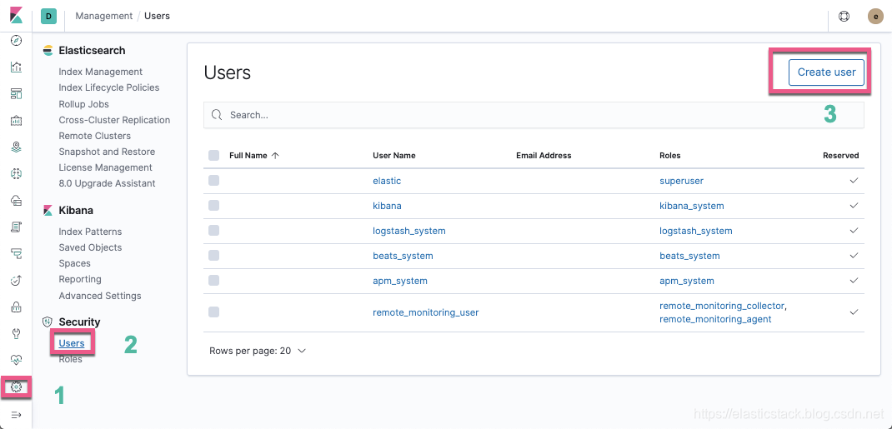Check the box for apm_system user
Image resolution: width=892 pixels, height=429 pixels.
point(214,281)
